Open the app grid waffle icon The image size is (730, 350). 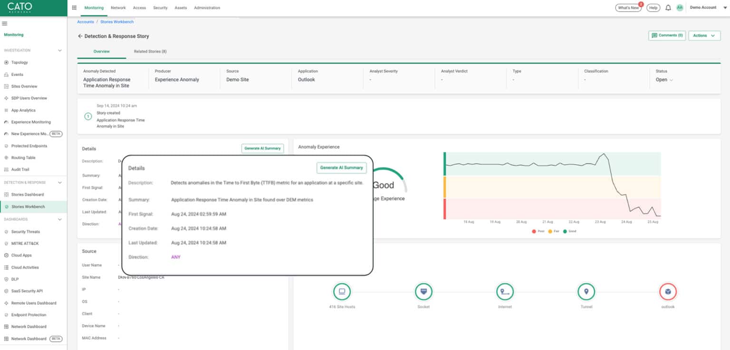[x=74, y=7]
